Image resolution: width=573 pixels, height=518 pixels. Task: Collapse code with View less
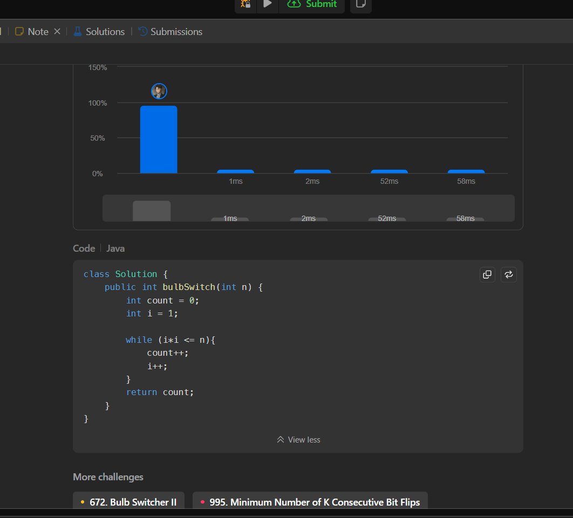(x=298, y=440)
